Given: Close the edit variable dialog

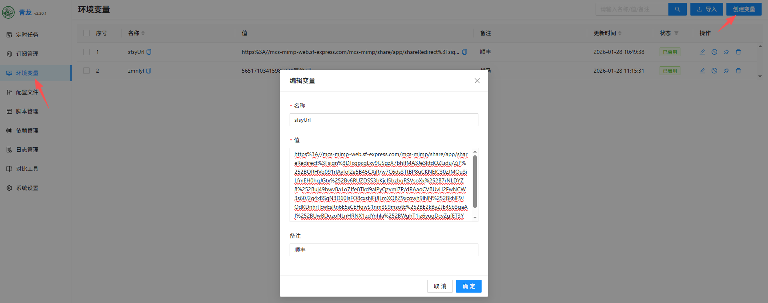Looking at the screenshot, I should point(477,81).
